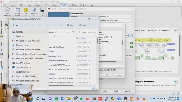Click the Back button in wizard

pyautogui.click(x=105, y=91)
